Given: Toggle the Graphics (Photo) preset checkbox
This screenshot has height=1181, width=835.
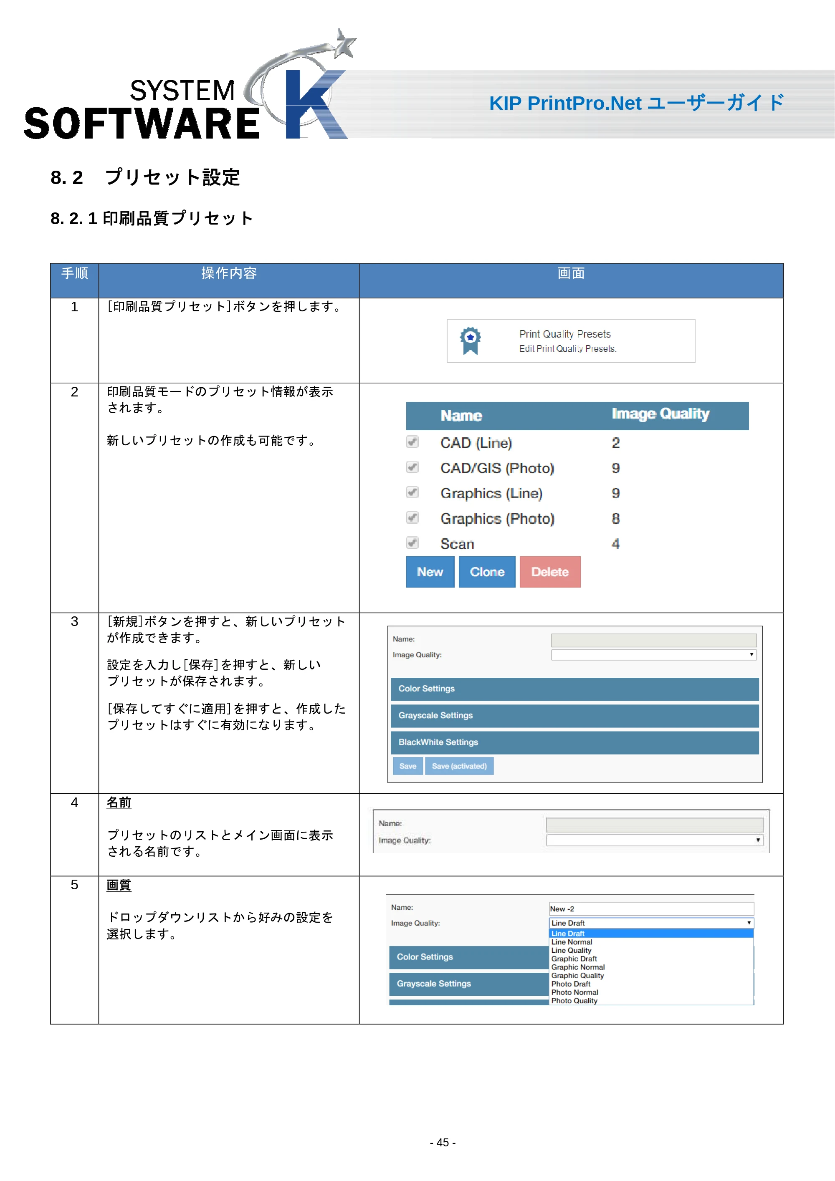Looking at the screenshot, I should (x=412, y=517).
